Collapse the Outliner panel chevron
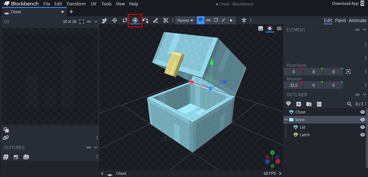This screenshot has height=177, width=368. click(x=364, y=95)
